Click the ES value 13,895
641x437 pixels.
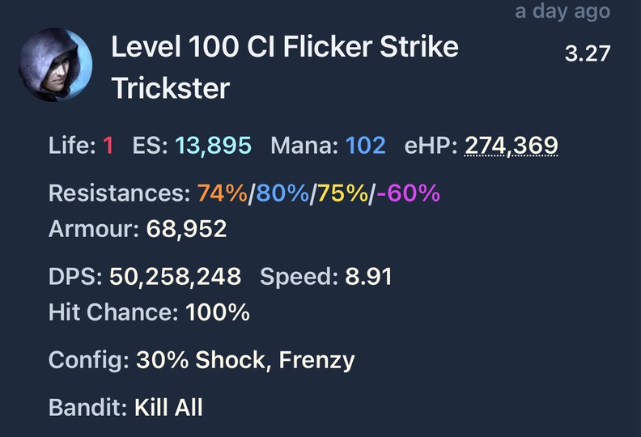tap(213, 146)
